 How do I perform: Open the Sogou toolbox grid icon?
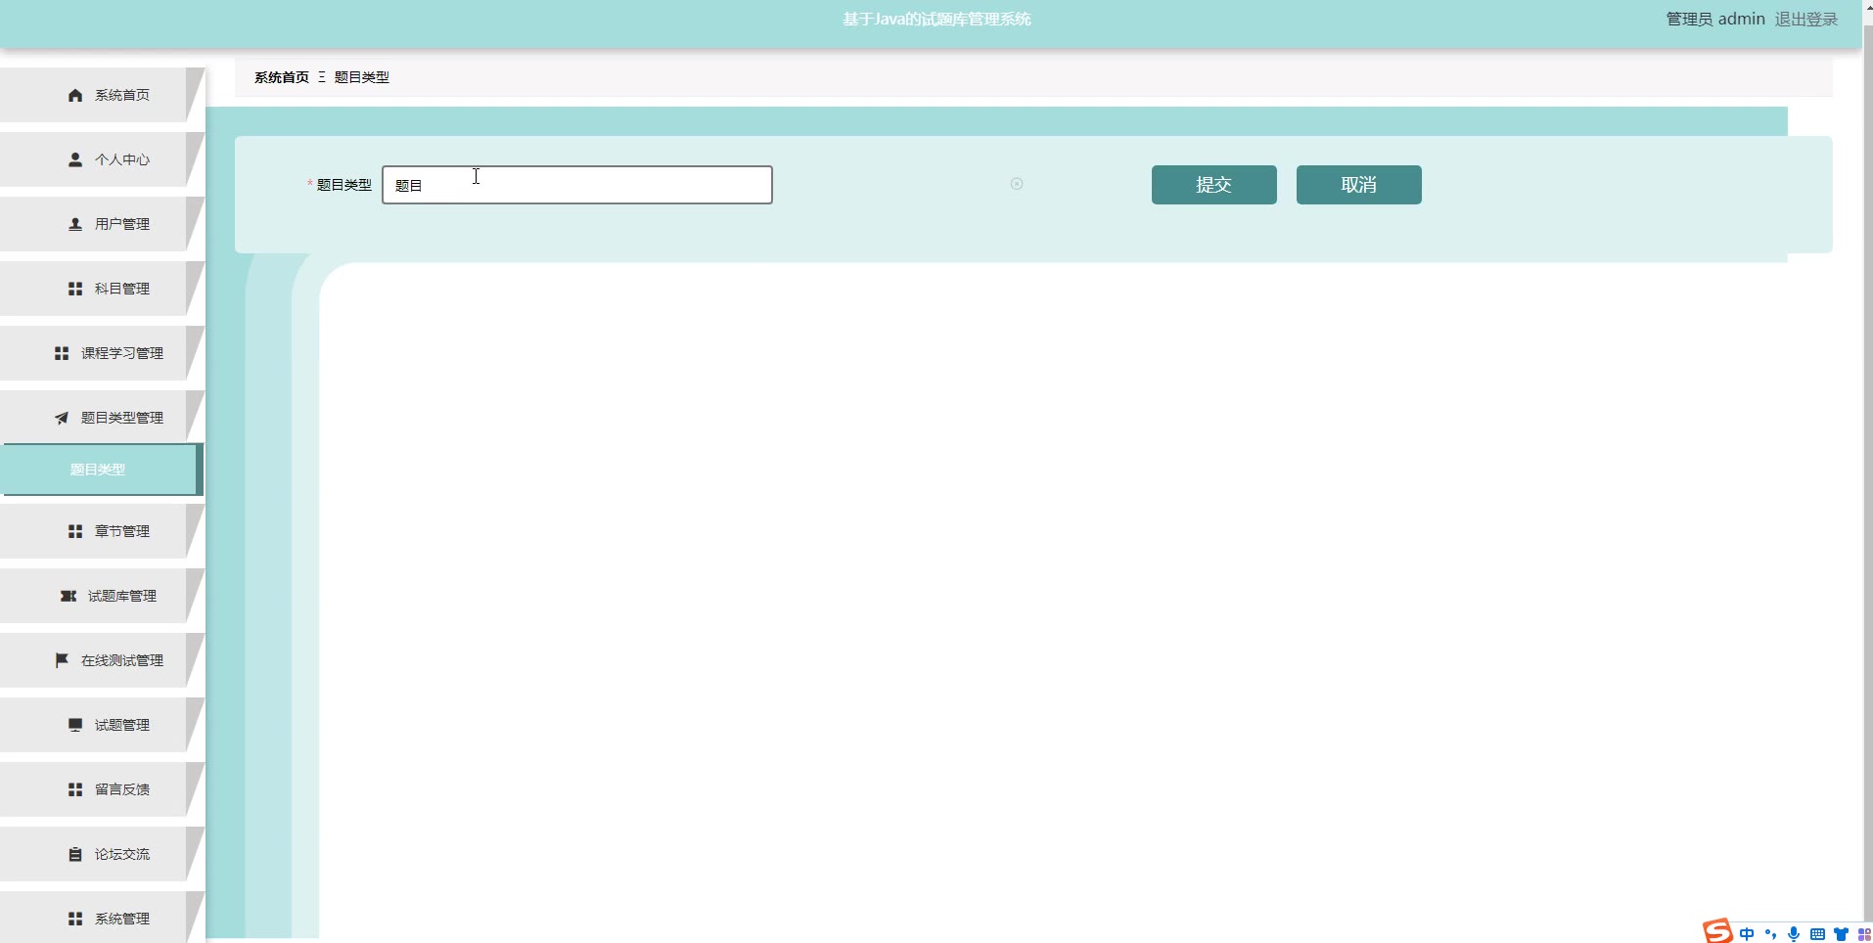[1864, 934]
